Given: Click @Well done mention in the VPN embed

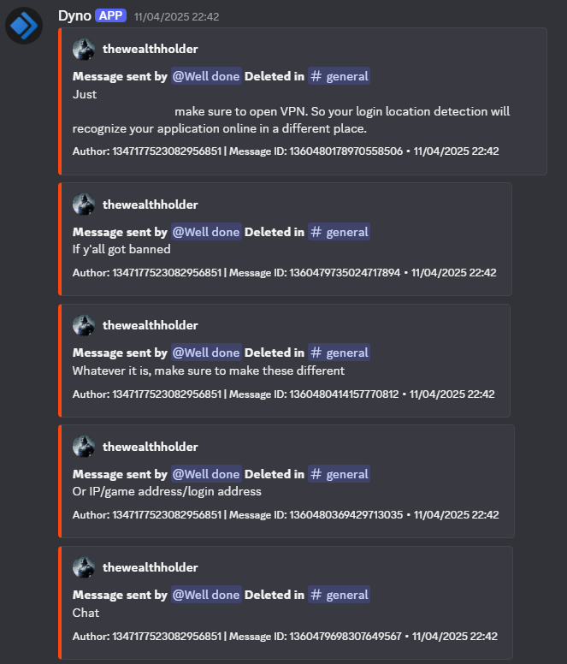Looking at the screenshot, I should coord(206,76).
